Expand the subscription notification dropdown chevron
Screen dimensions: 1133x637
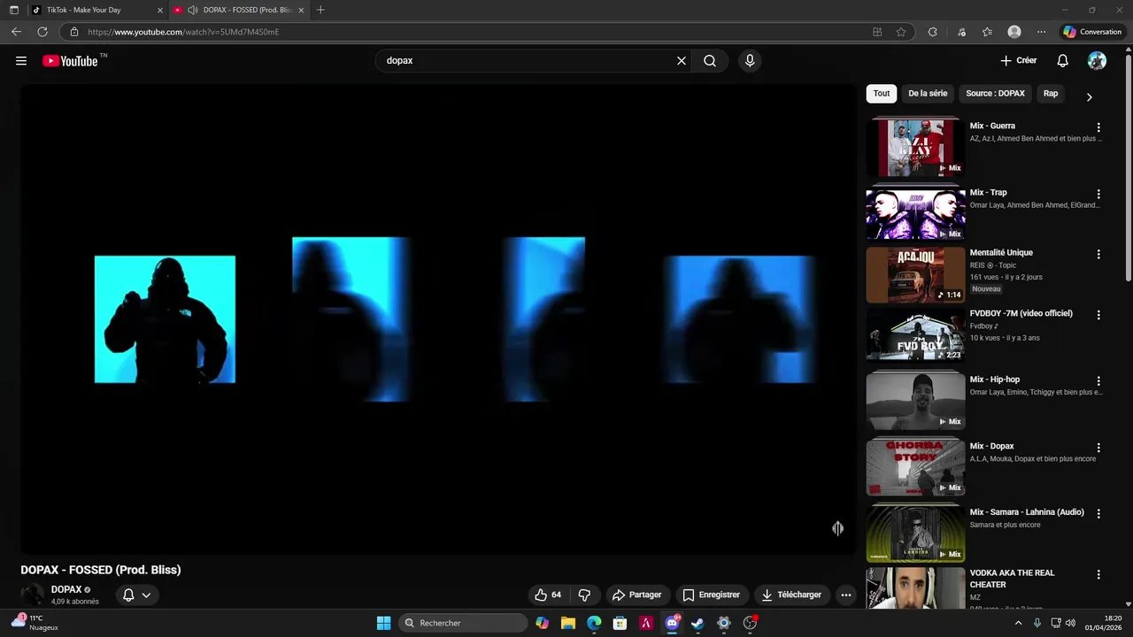click(x=146, y=595)
